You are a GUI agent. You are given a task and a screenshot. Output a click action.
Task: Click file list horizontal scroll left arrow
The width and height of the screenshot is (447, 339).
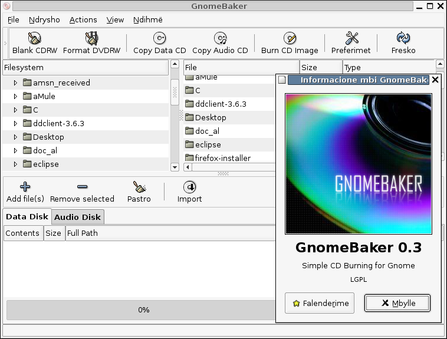pyautogui.click(x=188, y=167)
